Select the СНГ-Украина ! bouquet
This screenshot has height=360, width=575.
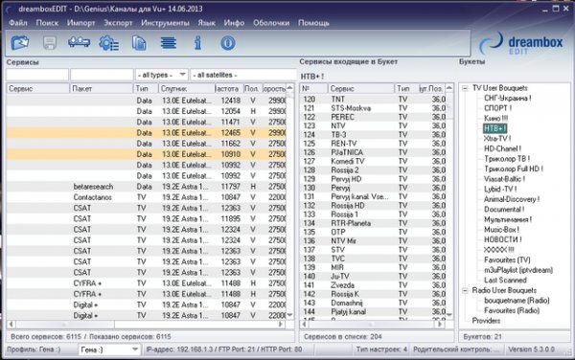point(508,99)
